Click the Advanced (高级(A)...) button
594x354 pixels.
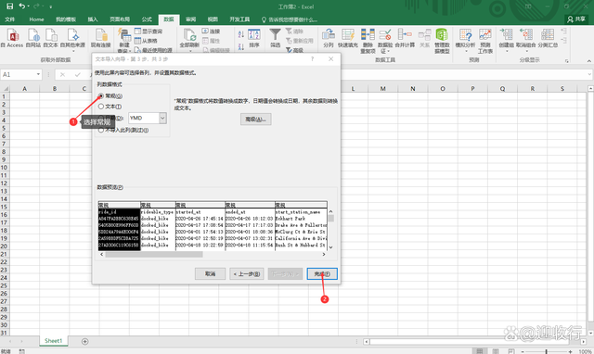click(x=256, y=120)
